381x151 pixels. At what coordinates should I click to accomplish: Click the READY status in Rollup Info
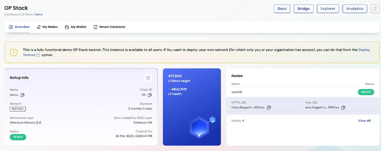18,137
